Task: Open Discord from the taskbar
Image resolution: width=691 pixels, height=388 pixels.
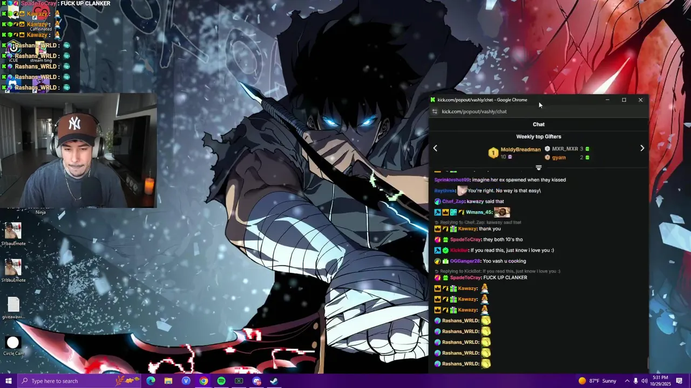Action: click(256, 381)
